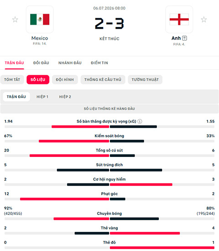Open the TƯỜNG THUẬT commentary
Image resolution: width=219 pixels, height=251 pixels.
(x=145, y=79)
